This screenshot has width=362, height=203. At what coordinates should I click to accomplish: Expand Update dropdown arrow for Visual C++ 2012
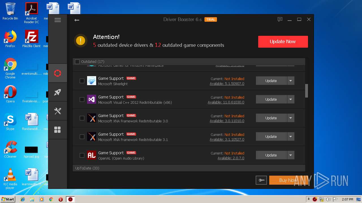(291, 99)
